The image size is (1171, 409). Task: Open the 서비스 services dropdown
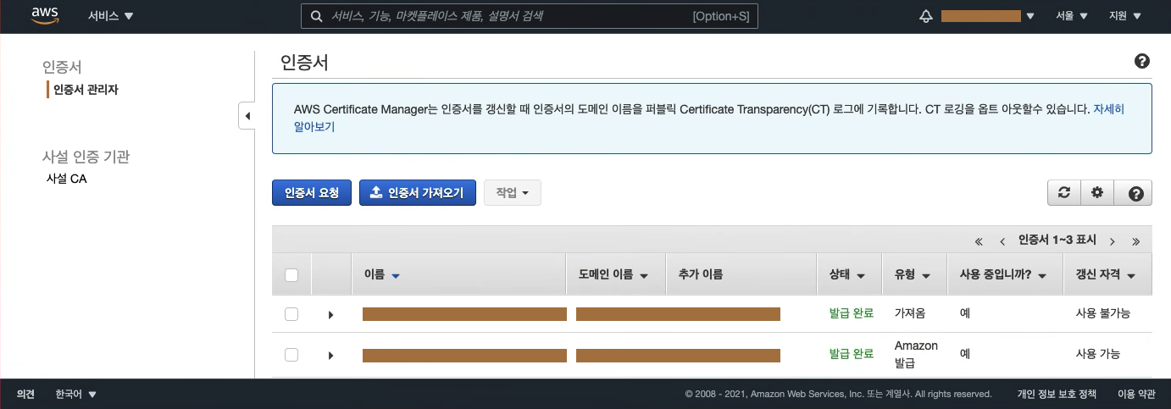click(x=111, y=16)
